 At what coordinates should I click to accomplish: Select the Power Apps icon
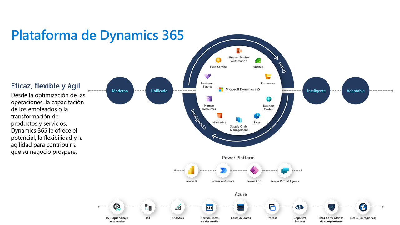[254, 170]
